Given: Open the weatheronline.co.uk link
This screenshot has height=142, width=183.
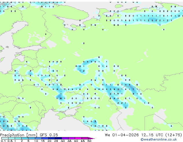Looking at the screenshot, I should 159,139.
